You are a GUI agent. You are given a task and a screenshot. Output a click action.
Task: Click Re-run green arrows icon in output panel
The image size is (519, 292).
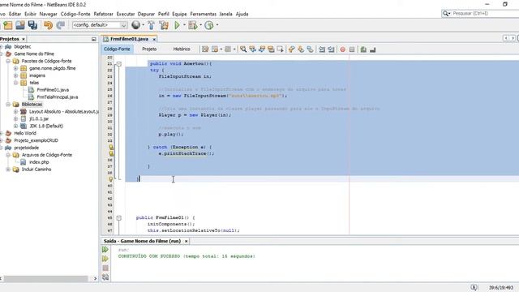tap(105, 249)
